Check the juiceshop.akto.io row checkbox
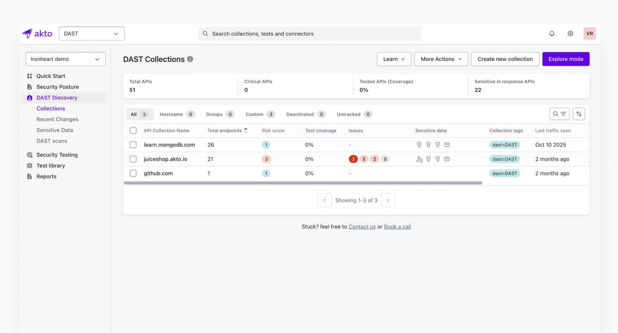 (133, 159)
